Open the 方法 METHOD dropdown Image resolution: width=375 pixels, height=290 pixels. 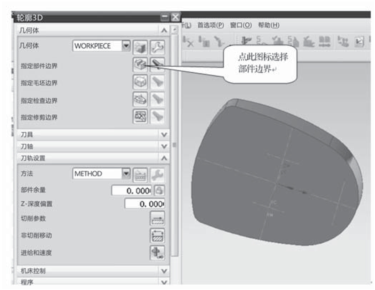pos(126,174)
